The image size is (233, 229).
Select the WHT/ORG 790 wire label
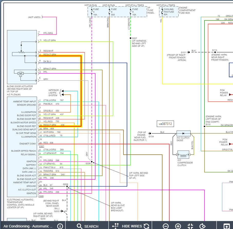coord(52,132)
